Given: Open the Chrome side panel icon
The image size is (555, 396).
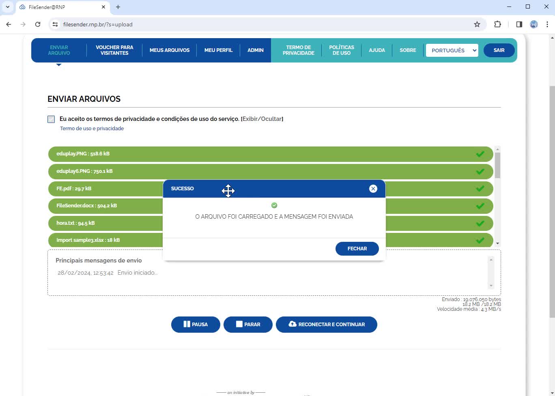Looking at the screenshot, I should (519, 24).
